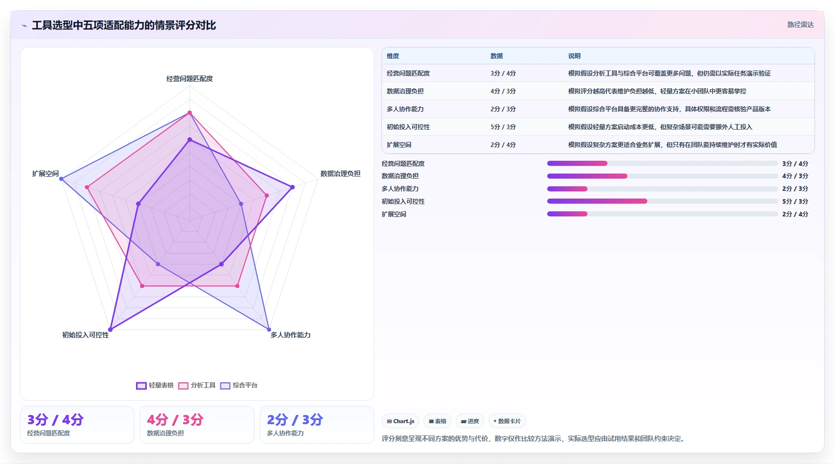Select the Chart.js chip
The image size is (835, 464).
point(400,421)
